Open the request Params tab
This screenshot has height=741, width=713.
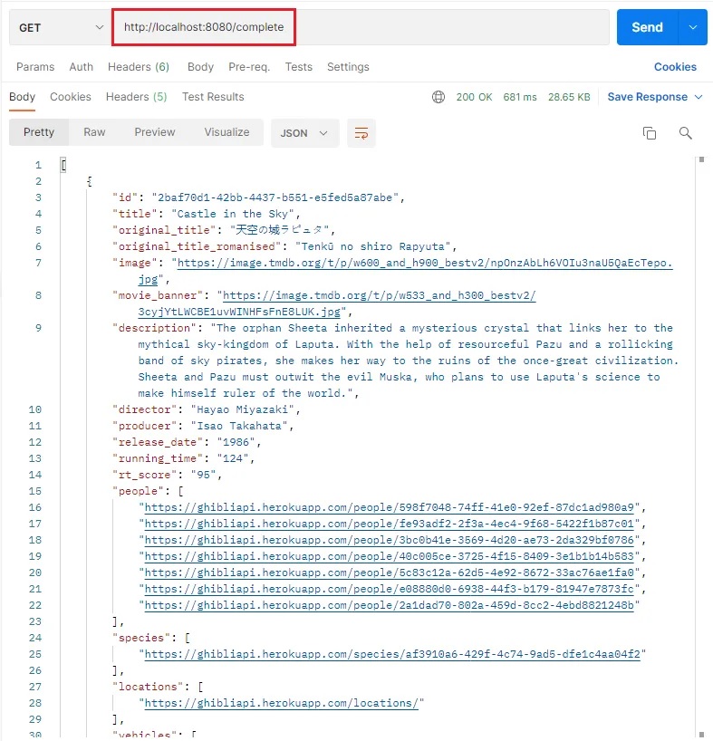tap(35, 67)
